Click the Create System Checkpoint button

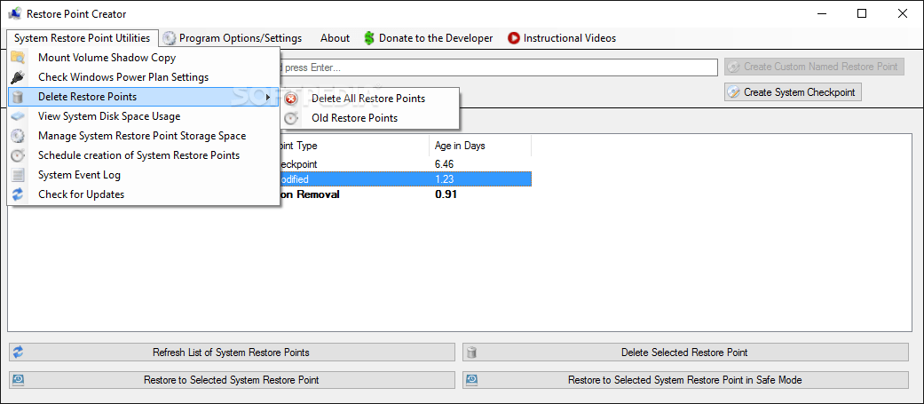pyautogui.click(x=793, y=92)
